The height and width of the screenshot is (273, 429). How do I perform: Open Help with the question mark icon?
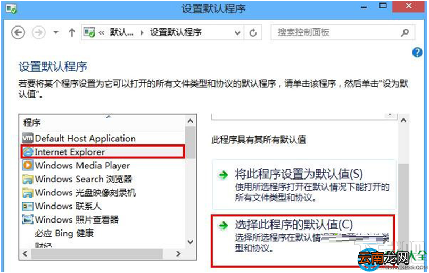417,52
